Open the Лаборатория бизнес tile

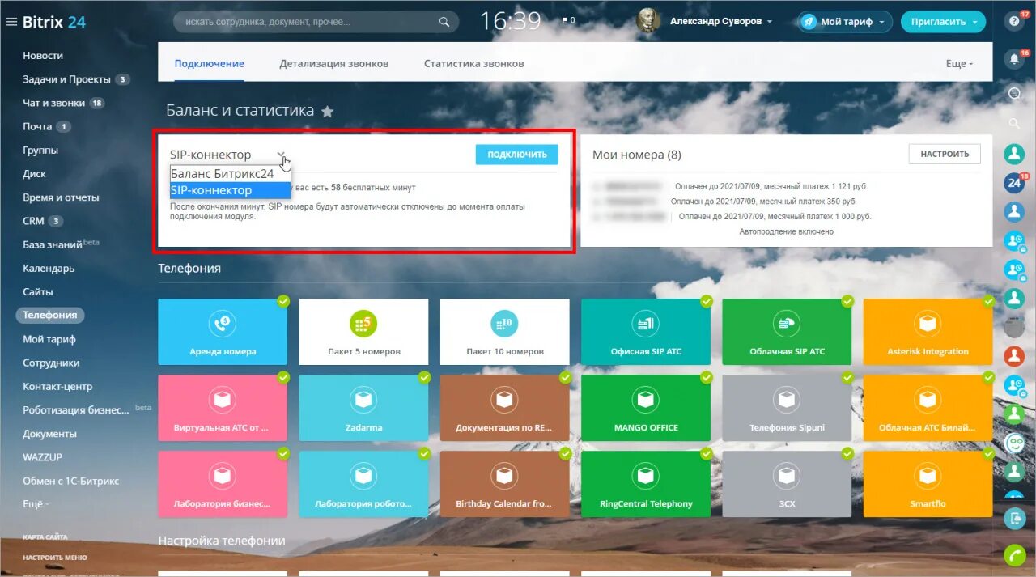coord(223,484)
